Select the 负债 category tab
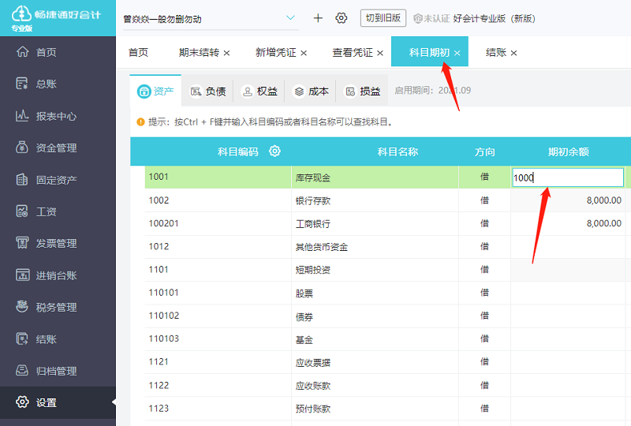Image resolution: width=631 pixels, height=426 pixels. pos(207,92)
